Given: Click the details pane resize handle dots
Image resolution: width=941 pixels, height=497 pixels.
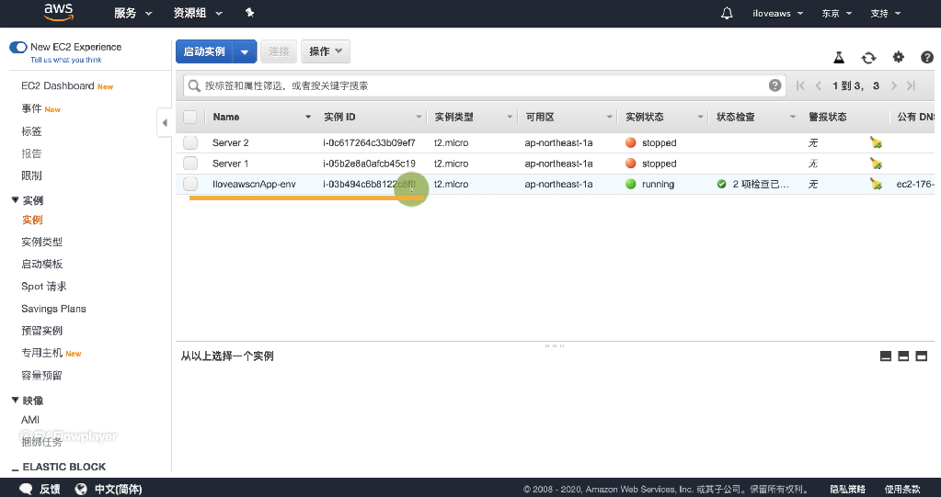Looking at the screenshot, I should click(x=555, y=345).
